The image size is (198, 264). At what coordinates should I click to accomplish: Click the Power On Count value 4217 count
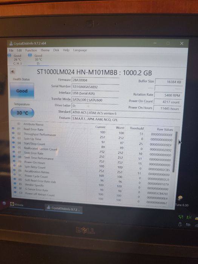[x=167, y=102]
